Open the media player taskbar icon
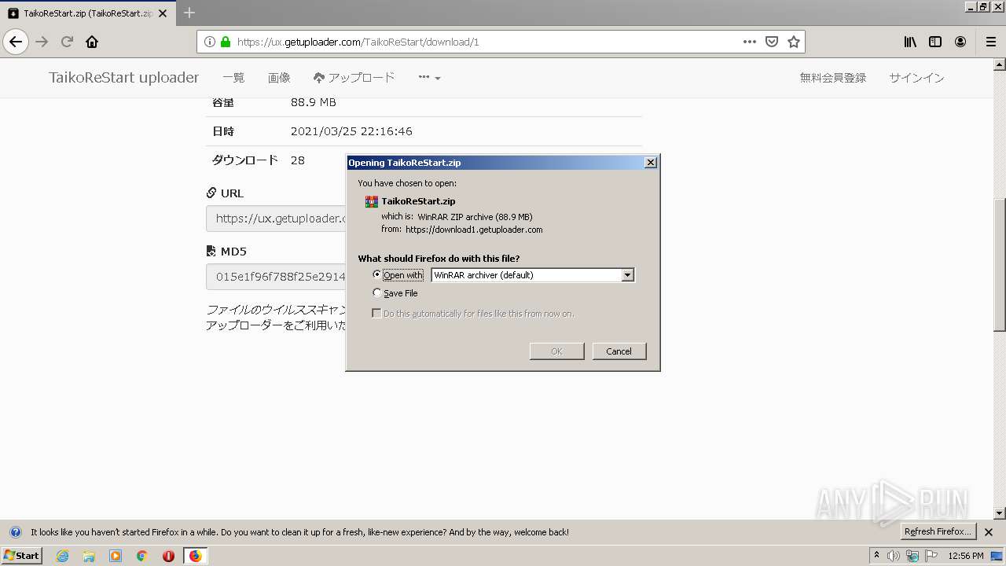The width and height of the screenshot is (1006, 566). 116,556
